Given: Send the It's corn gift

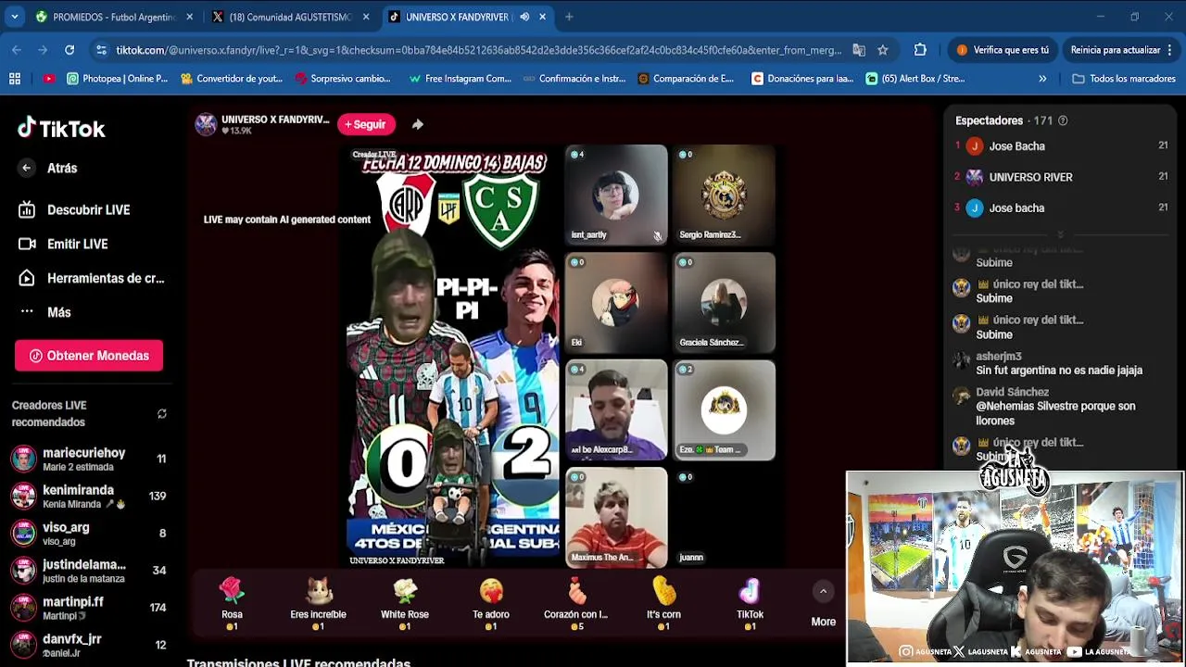Looking at the screenshot, I should tap(663, 604).
